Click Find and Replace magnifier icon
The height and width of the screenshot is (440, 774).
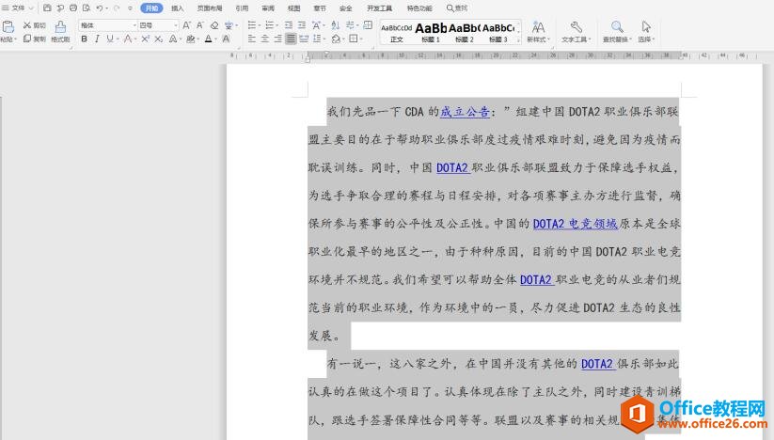click(617, 26)
